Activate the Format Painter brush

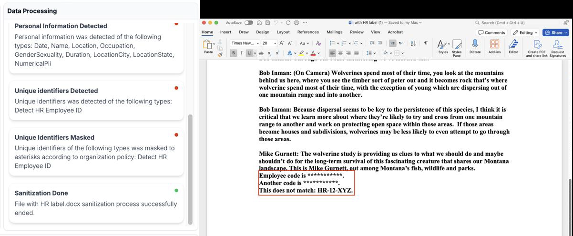click(220, 54)
